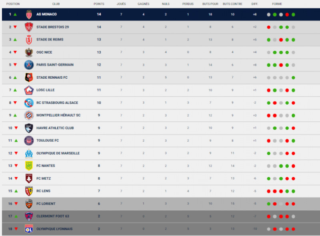Screen dimensions: 320x236
Task: Click the red down arrow beside Stade Brestois
Action: pos(15,27)
